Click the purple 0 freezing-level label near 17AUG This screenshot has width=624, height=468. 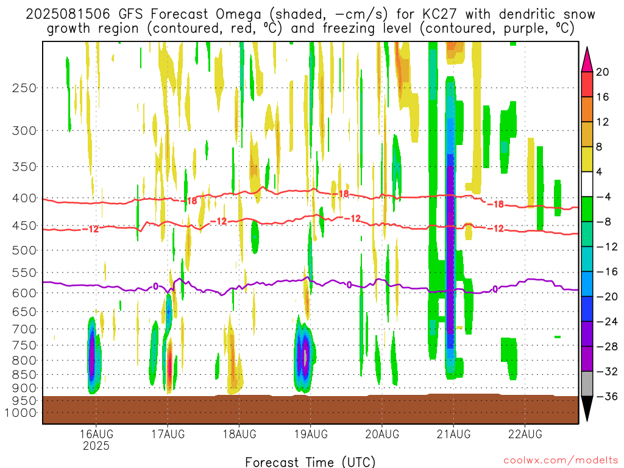155,286
